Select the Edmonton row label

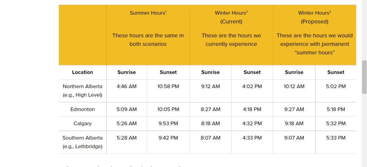(82, 109)
